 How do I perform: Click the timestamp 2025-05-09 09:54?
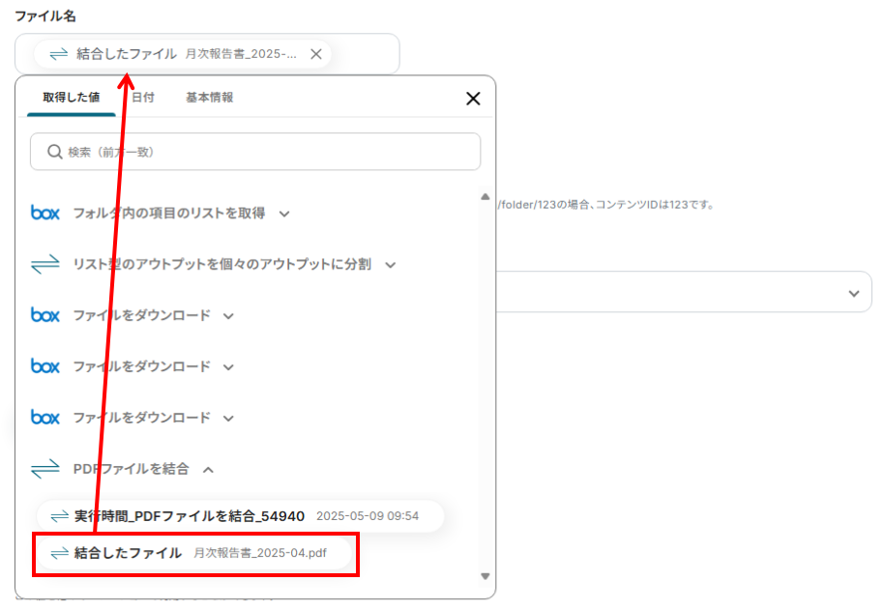(x=368, y=516)
